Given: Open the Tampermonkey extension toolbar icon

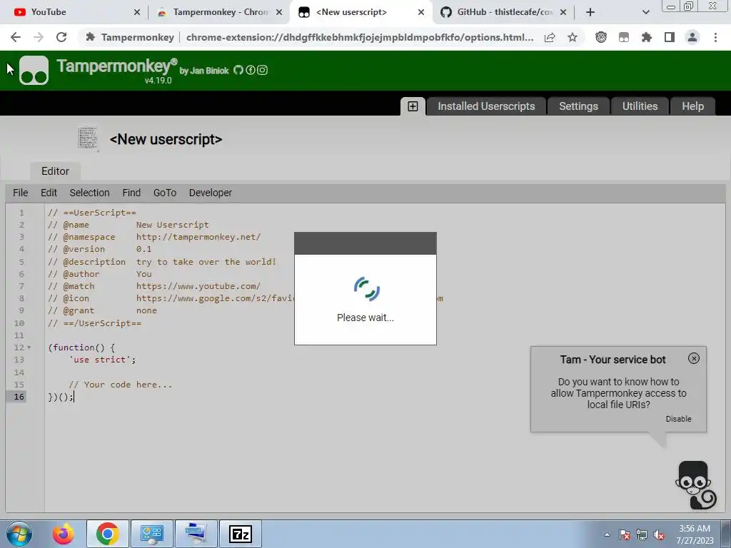Looking at the screenshot, I should pos(624,37).
